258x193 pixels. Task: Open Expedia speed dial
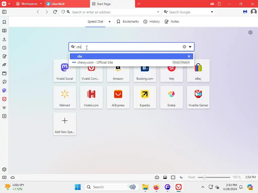pyautogui.click(x=145, y=97)
